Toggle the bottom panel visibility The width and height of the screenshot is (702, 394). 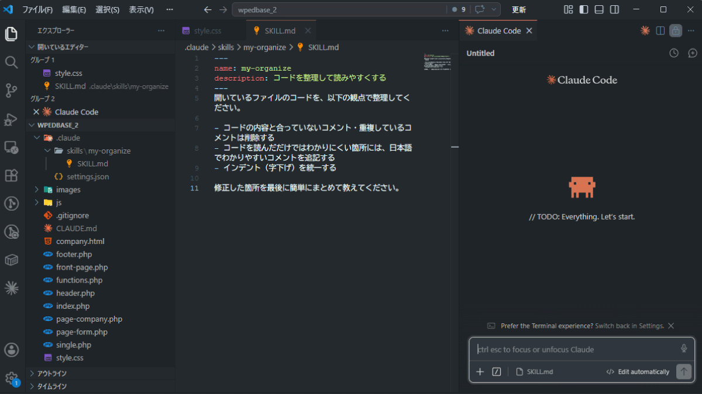click(x=599, y=10)
